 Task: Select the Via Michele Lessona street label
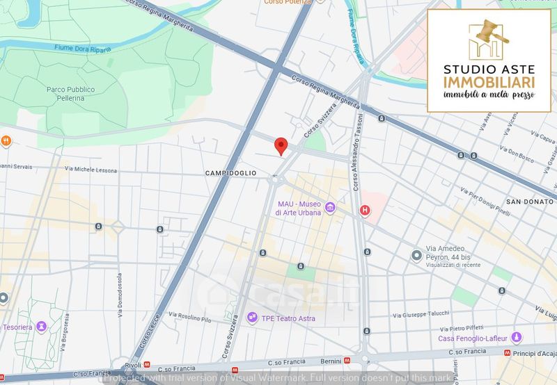click(x=91, y=170)
